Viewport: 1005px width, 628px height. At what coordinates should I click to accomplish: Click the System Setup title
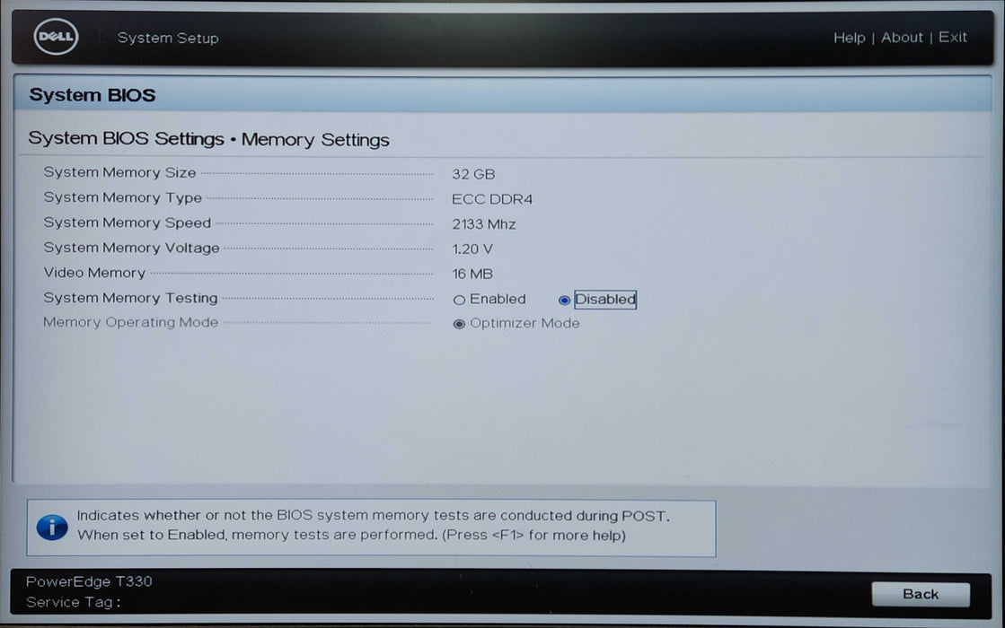(168, 38)
